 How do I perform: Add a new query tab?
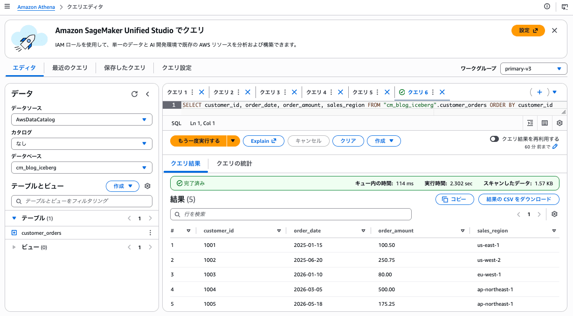[539, 92]
